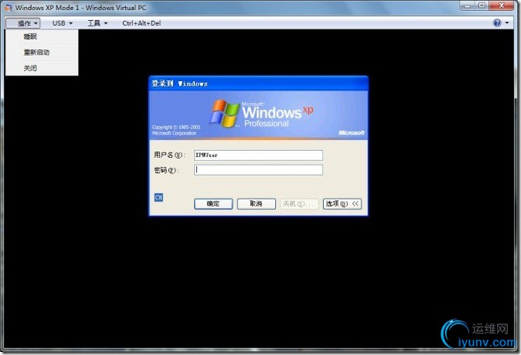Choose 重新启动 from the 操作 menu
Screen dimensions: 521x355
[42, 52]
